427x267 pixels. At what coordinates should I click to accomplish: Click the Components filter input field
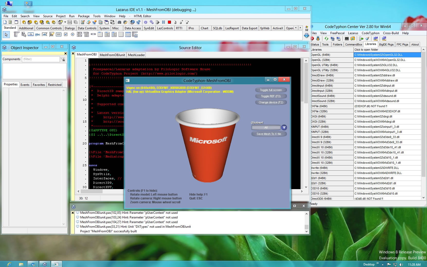pos(41,59)
